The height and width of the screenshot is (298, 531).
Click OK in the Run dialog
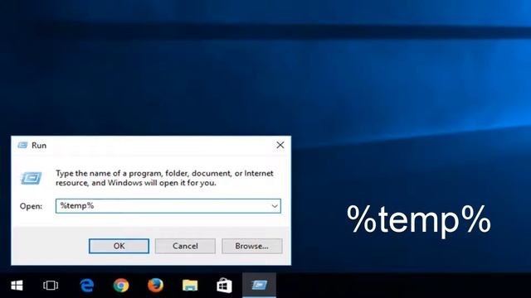[119, 246]
